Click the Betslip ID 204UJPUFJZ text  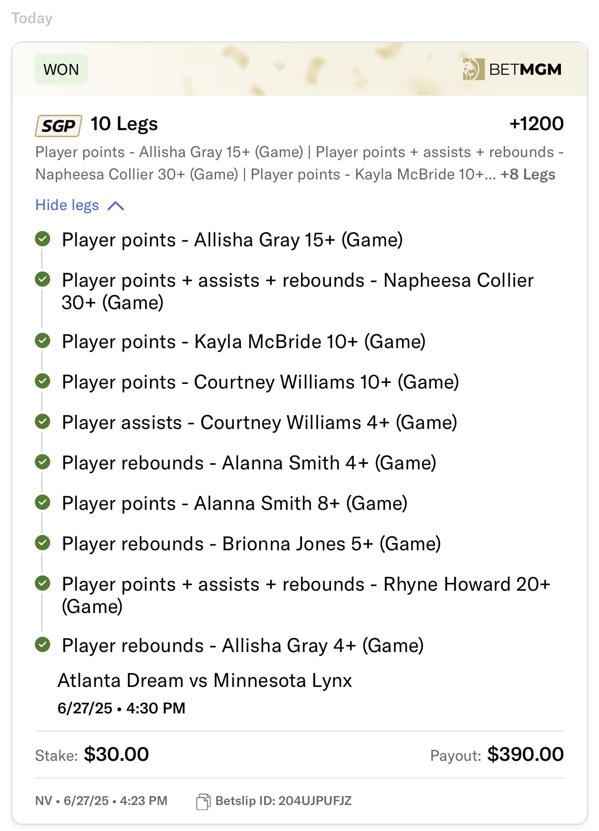[x=283, y=801]
